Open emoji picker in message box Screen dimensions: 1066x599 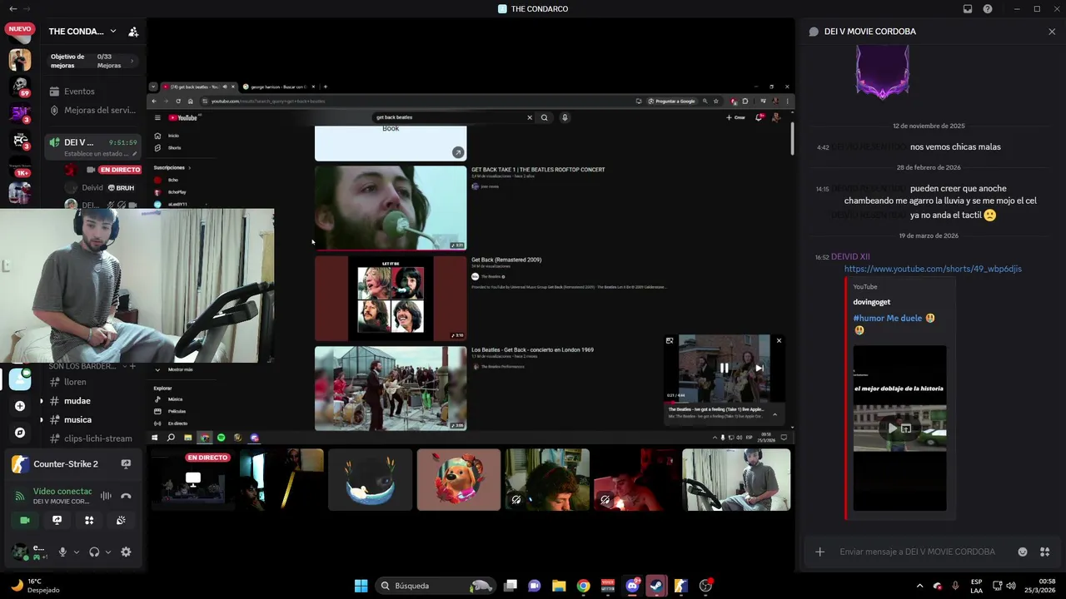(x=1023, y=552)
